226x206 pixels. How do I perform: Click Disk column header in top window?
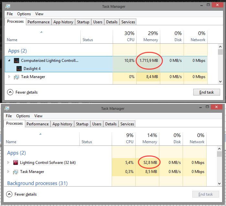(x=172, y=37)
